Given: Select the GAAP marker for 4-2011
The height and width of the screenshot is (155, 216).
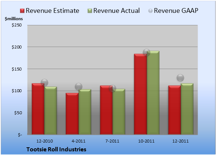Looking at the screenshot, I should [79, 87].
